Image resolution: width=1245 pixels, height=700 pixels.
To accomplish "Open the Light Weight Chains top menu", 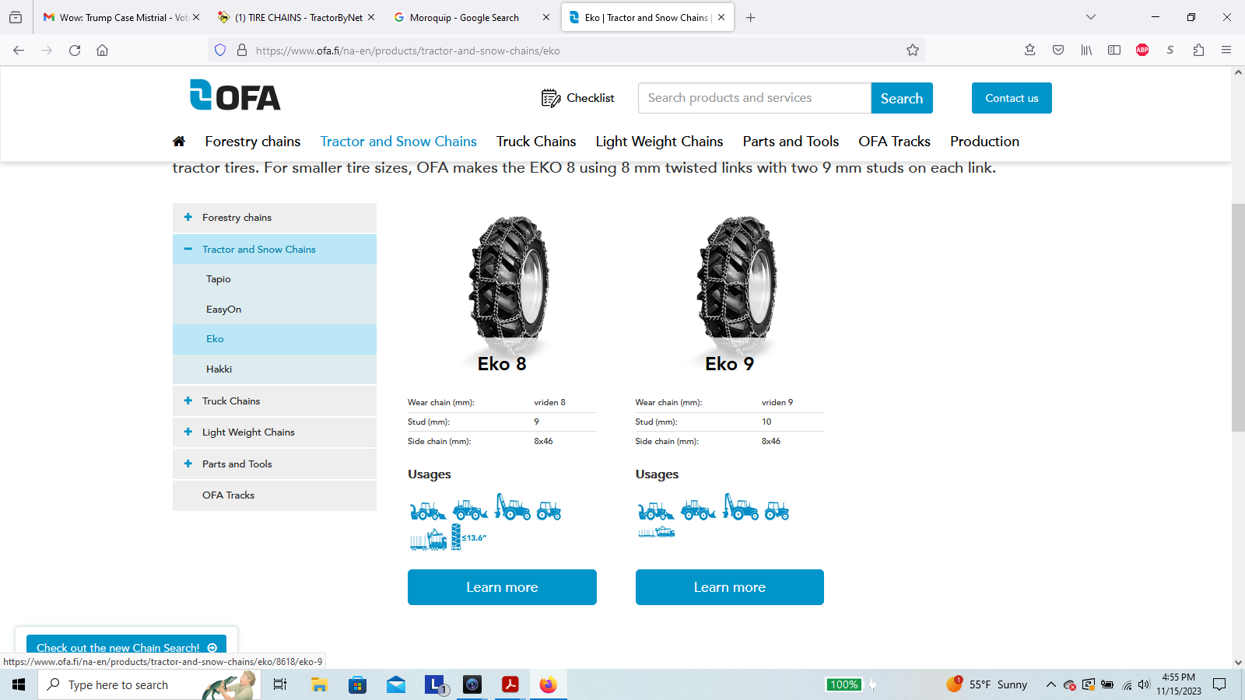I will coord(659,142).
